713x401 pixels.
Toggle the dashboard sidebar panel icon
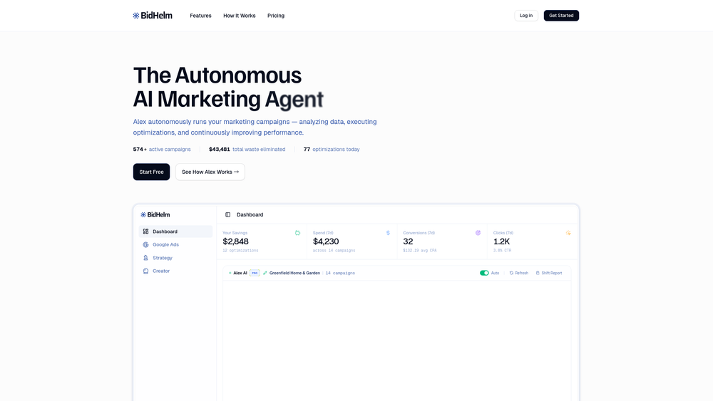point(228,214)
